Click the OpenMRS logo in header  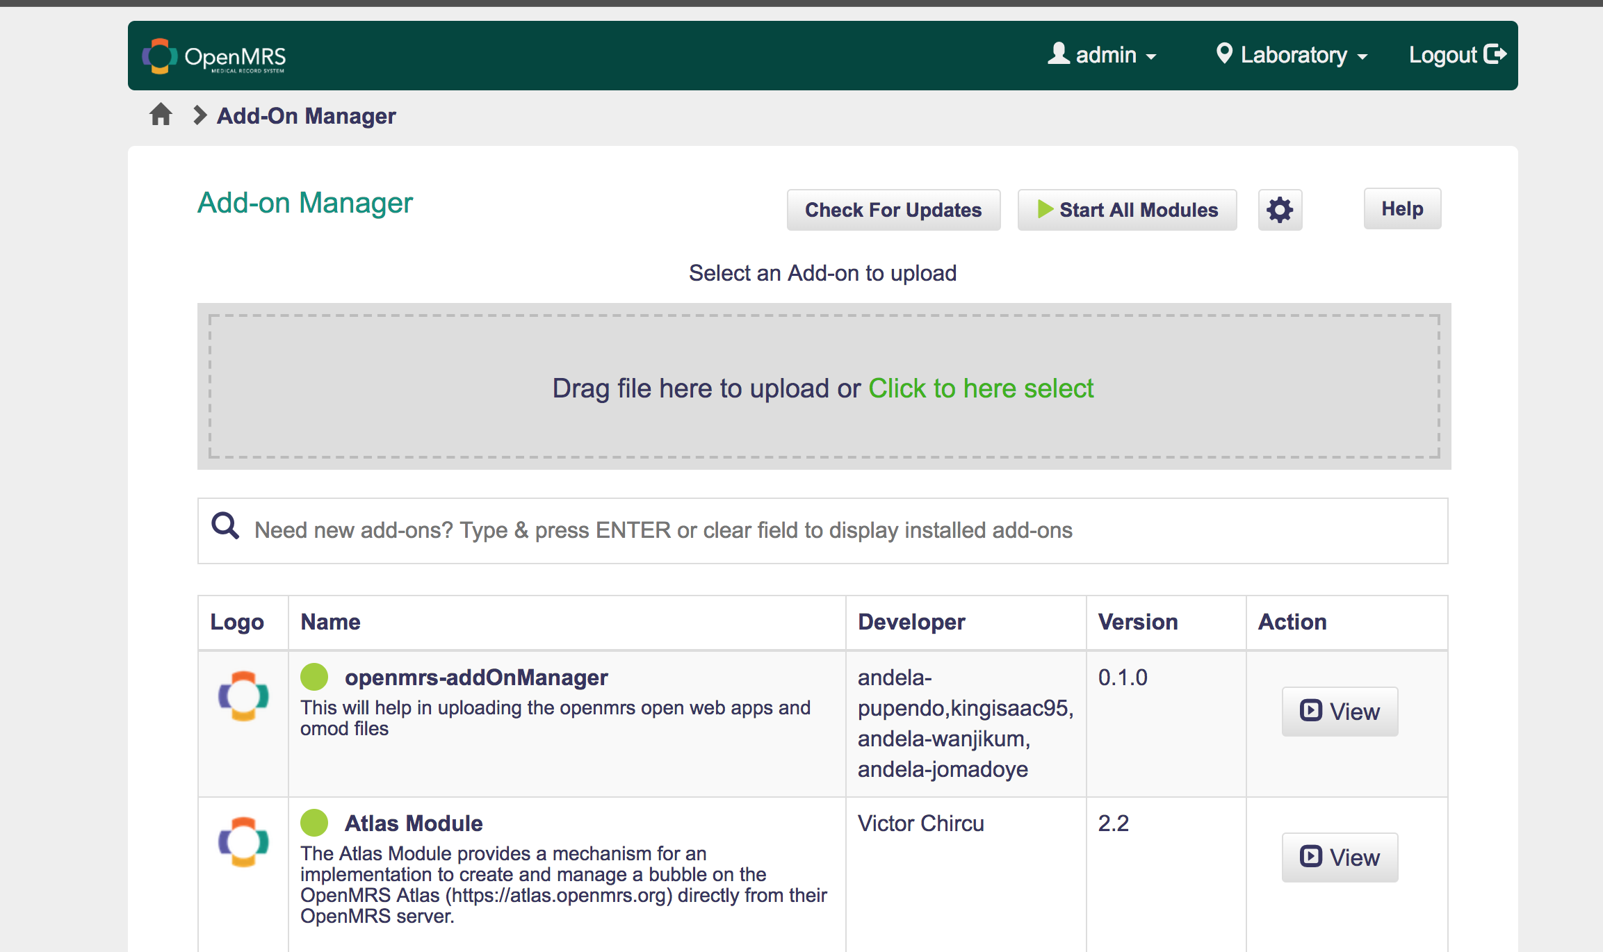coord(214,56)
